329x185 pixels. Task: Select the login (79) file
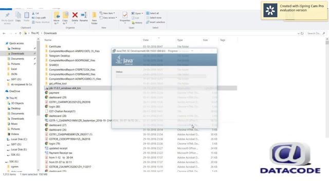click(x=54, y=144)
